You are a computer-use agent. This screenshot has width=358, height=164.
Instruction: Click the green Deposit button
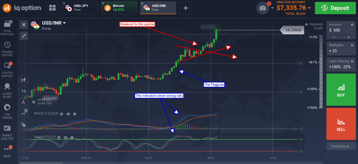(335, 8)
